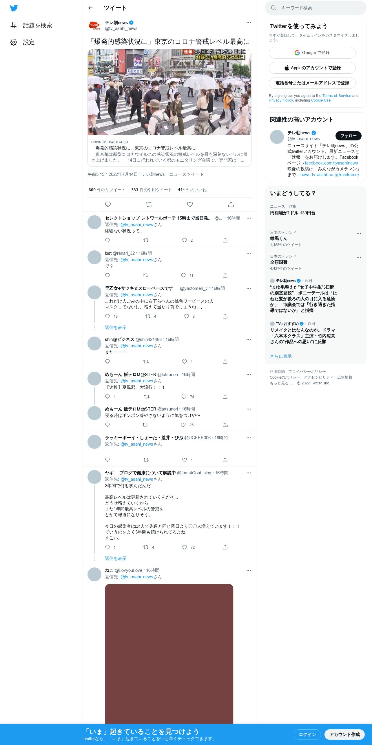The height and width of the screenshot is (745, 372).
Task: Open the Shibuya crossing news image
Action: point(169,92)
